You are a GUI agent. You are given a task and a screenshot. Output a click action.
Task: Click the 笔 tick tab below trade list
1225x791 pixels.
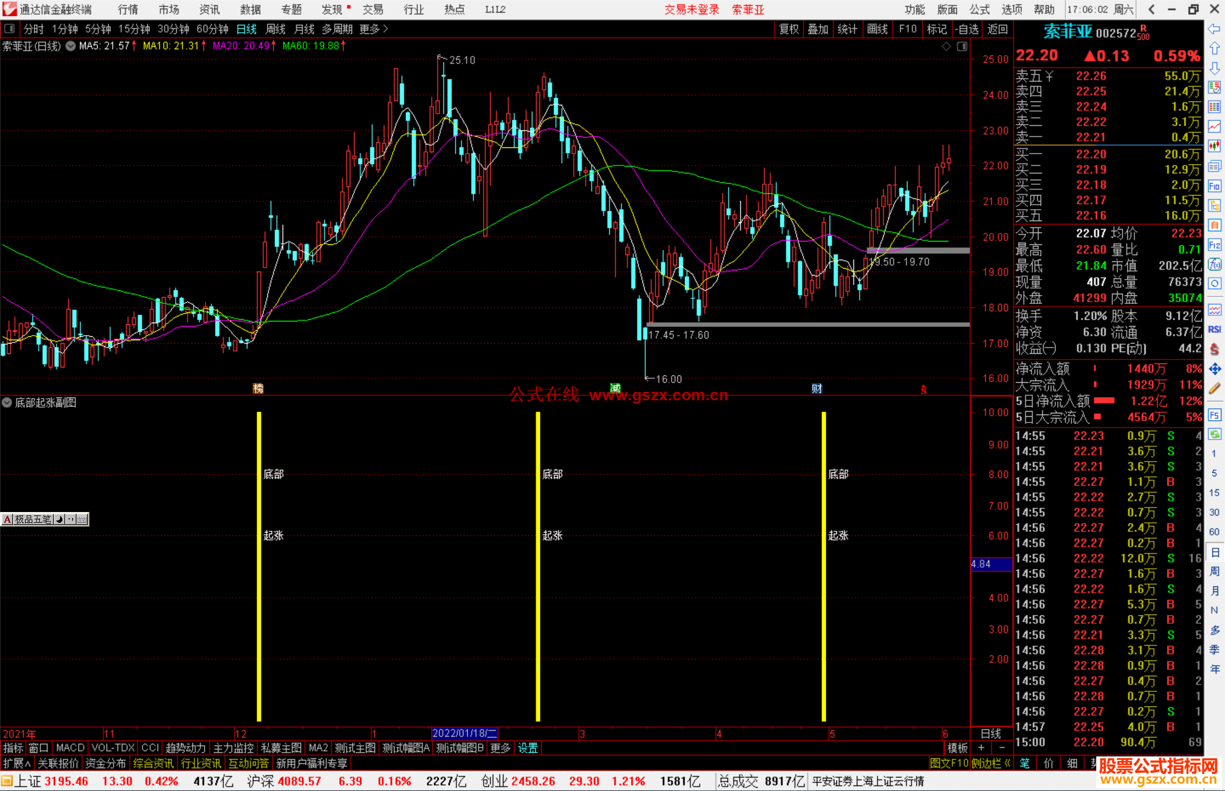(1024, 763)
